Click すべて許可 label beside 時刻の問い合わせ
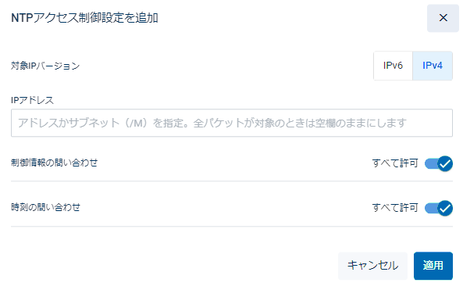 click(395, 208)
